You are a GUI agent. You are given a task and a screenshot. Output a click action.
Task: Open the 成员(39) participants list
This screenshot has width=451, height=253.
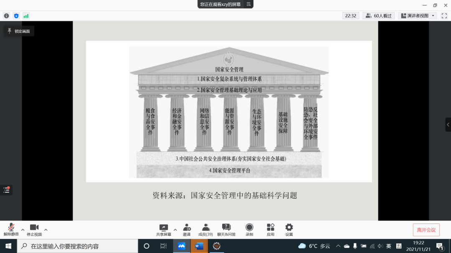pyautogui.click(x=205, y=230)
